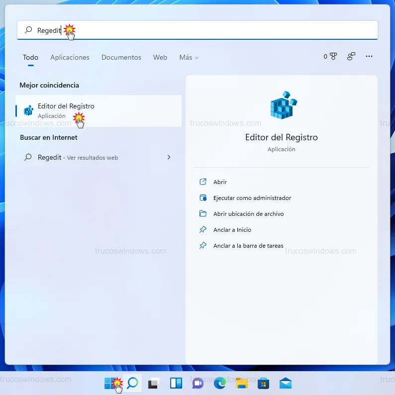The width and height of the screenshot is (395, 395).
Task: Open the Mail app from taskbar
Action: (285, 383)
